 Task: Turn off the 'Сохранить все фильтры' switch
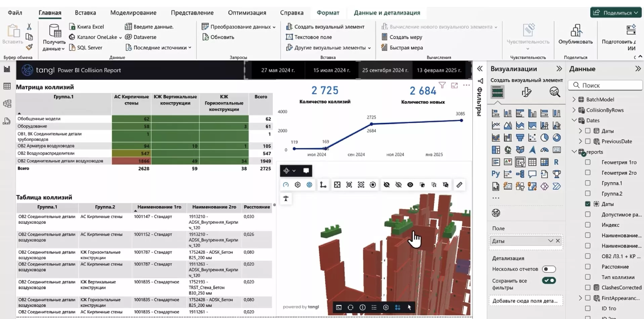[x=549, y=281]
